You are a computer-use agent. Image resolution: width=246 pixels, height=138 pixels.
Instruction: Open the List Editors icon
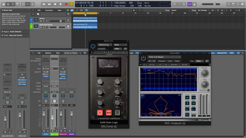click(x=228, y=4)
